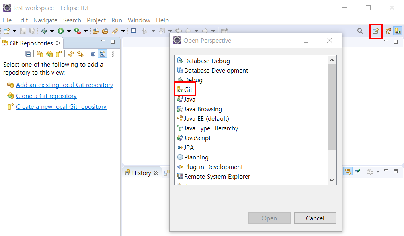The image size is (404, 236).
Task: Click the Next Annotation toolbar icon
Action: 145,31
